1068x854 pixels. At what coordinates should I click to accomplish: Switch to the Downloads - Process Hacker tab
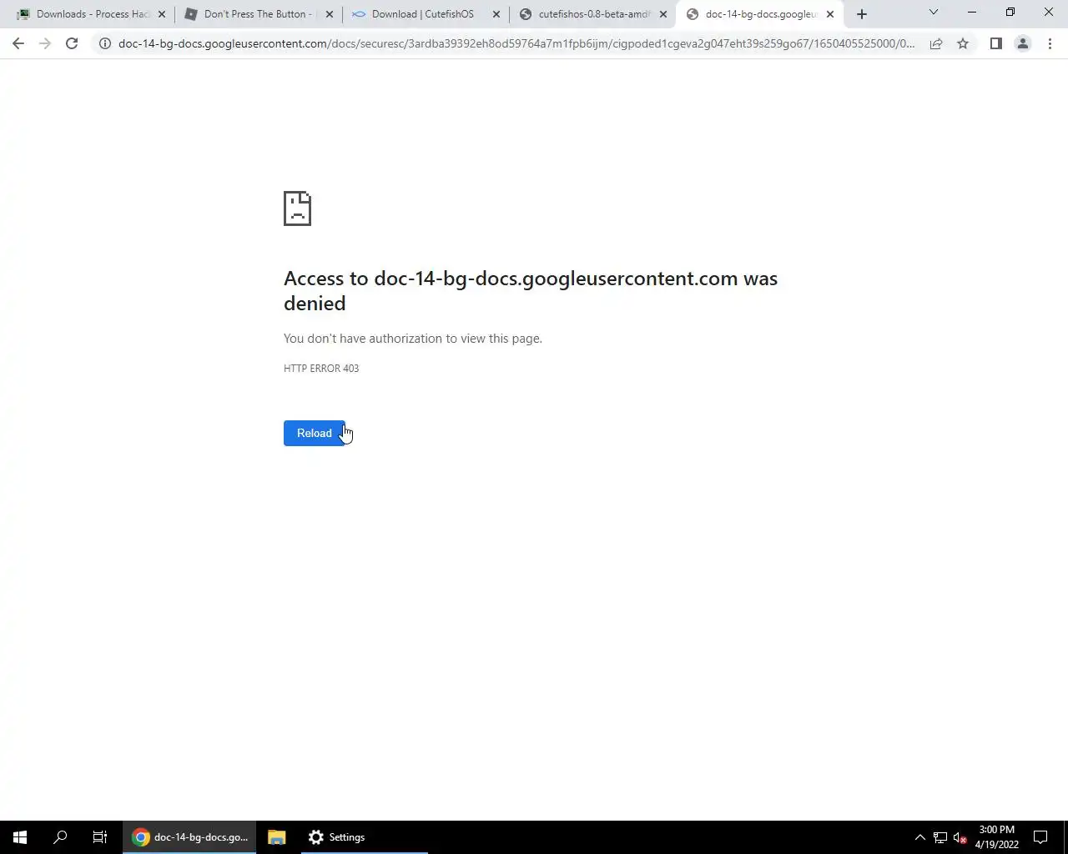click(90, 14)
